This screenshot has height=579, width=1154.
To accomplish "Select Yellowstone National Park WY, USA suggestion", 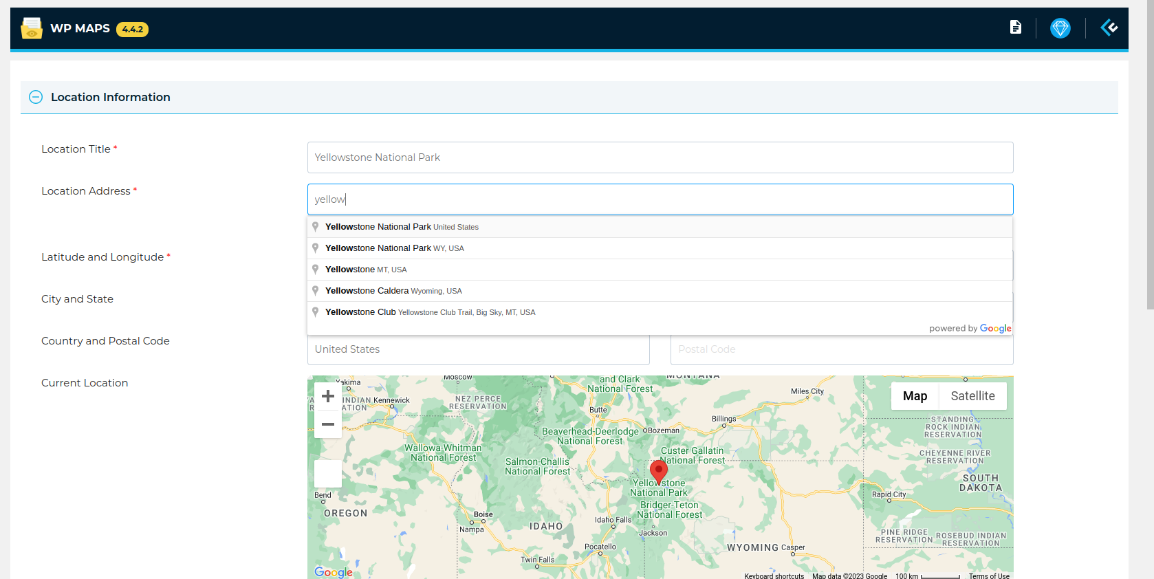I will click(660, 248).
